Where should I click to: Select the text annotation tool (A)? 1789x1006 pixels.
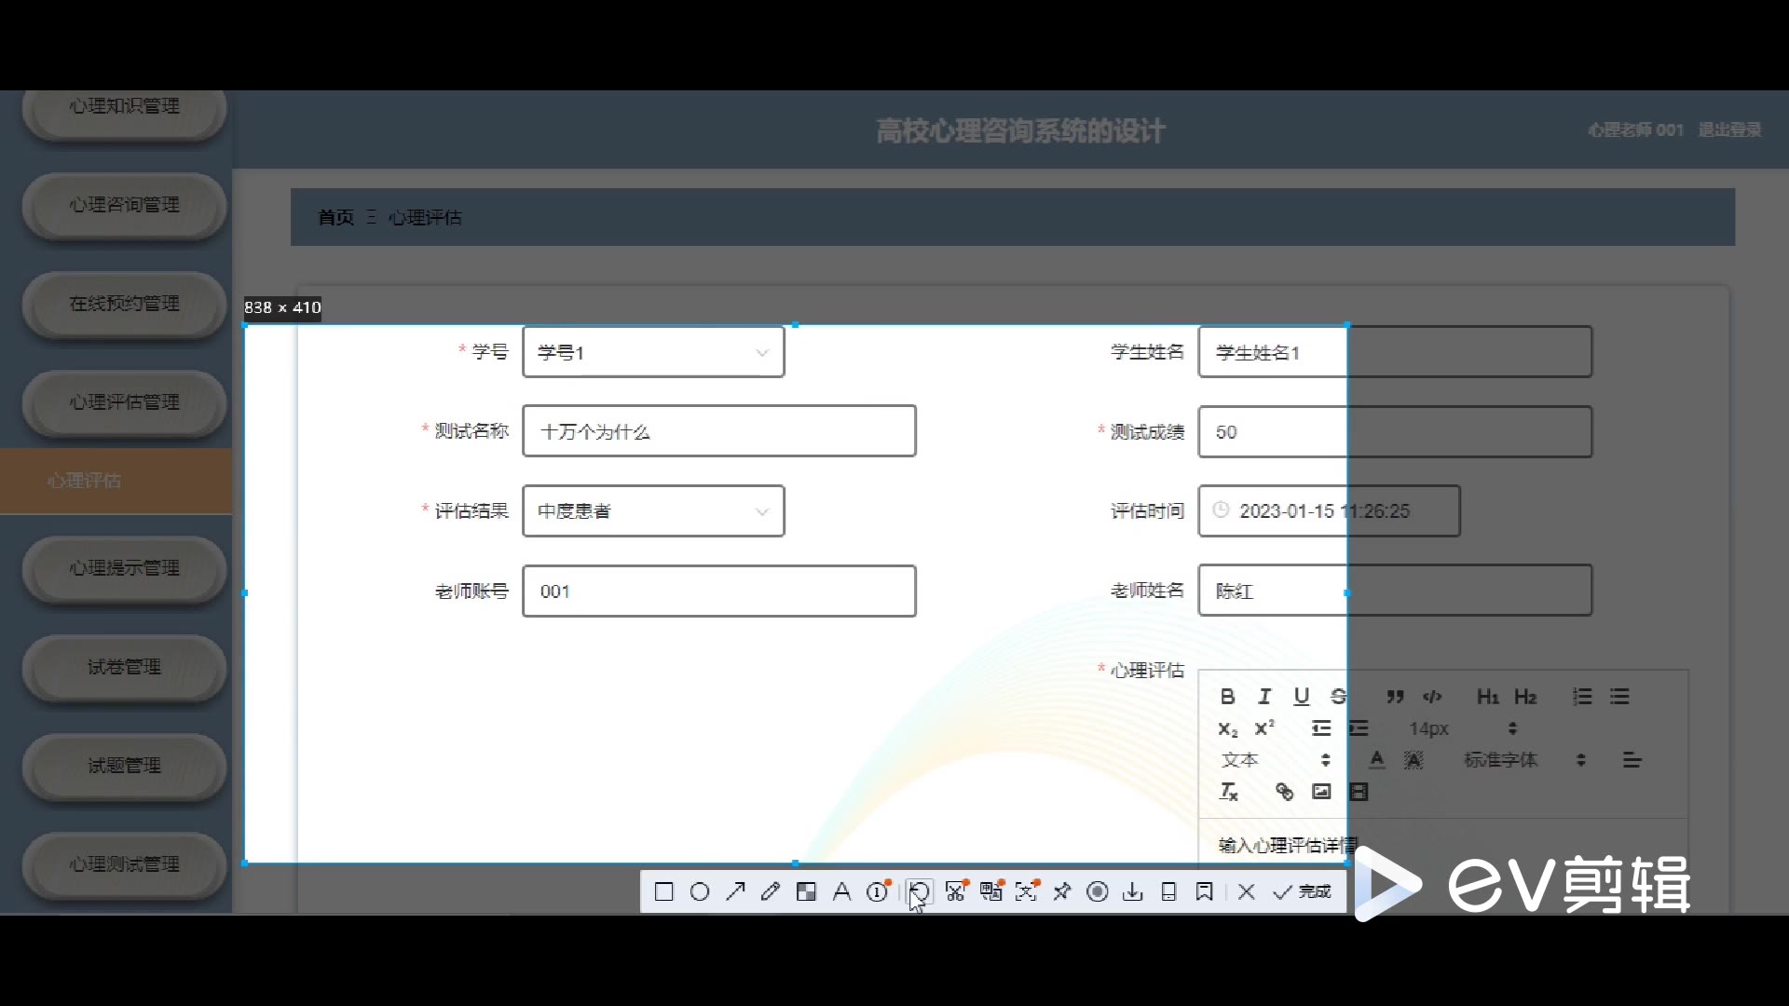[841, 892]
